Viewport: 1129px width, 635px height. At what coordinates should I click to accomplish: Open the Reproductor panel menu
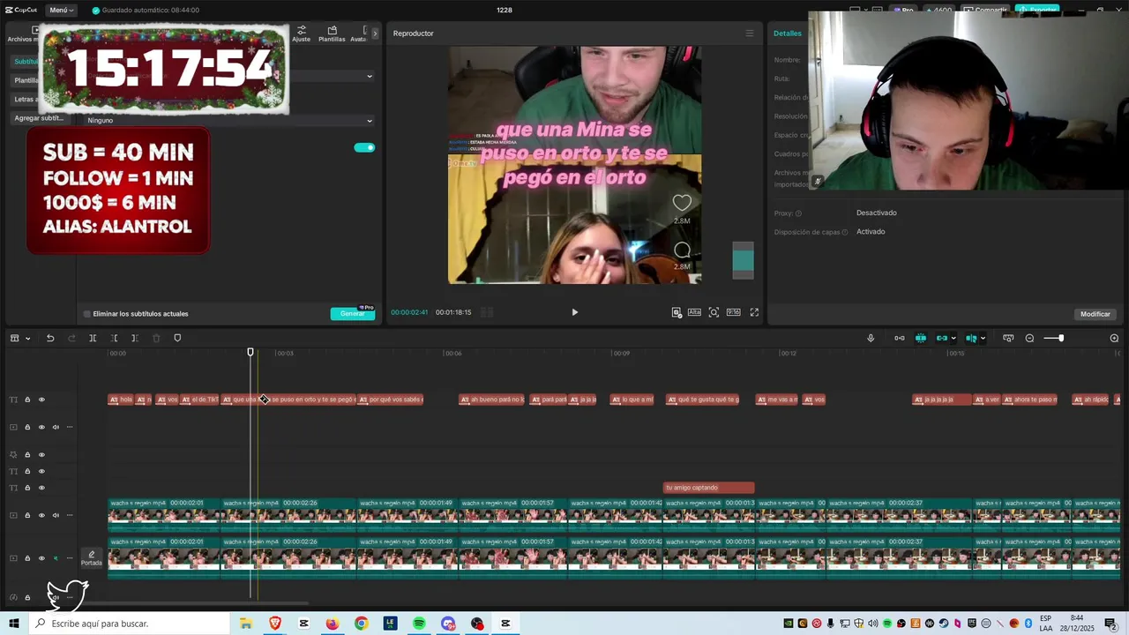click(750, 34)
